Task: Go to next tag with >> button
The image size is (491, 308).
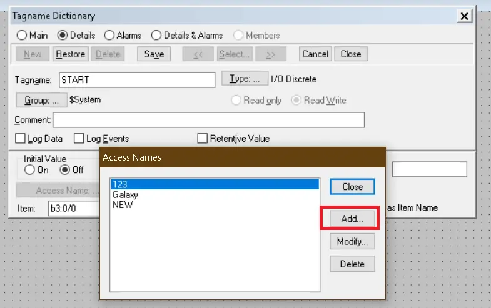Action: pos(271,54)
